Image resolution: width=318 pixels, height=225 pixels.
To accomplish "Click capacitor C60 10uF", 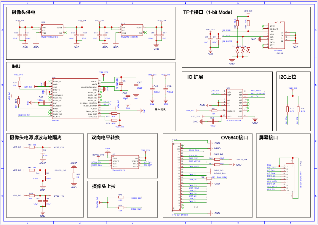I will click(210, 40).
